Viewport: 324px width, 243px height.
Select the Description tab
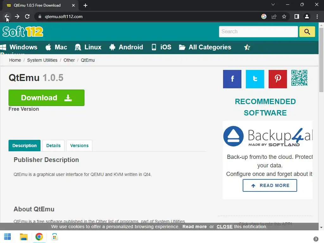(24, 146)
